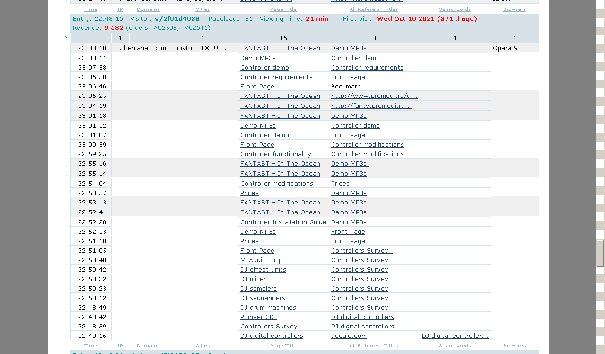The height and width of the screenshot is (354, 605).
Task: Open the DJ samplers page link
Action: pos(258,289)
